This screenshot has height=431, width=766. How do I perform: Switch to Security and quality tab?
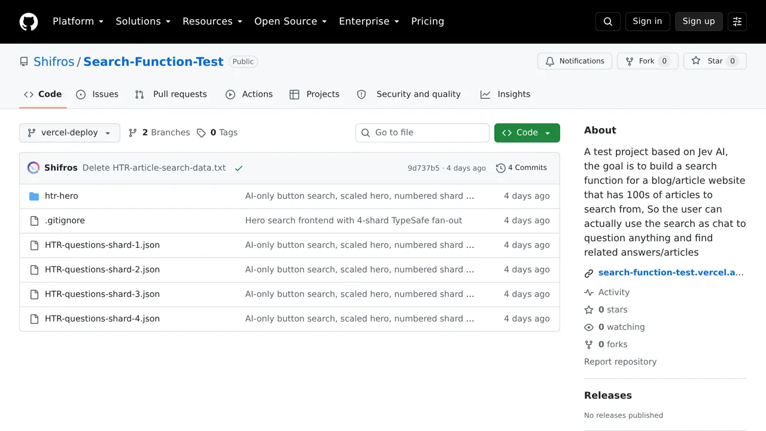[x=409, y=94]
